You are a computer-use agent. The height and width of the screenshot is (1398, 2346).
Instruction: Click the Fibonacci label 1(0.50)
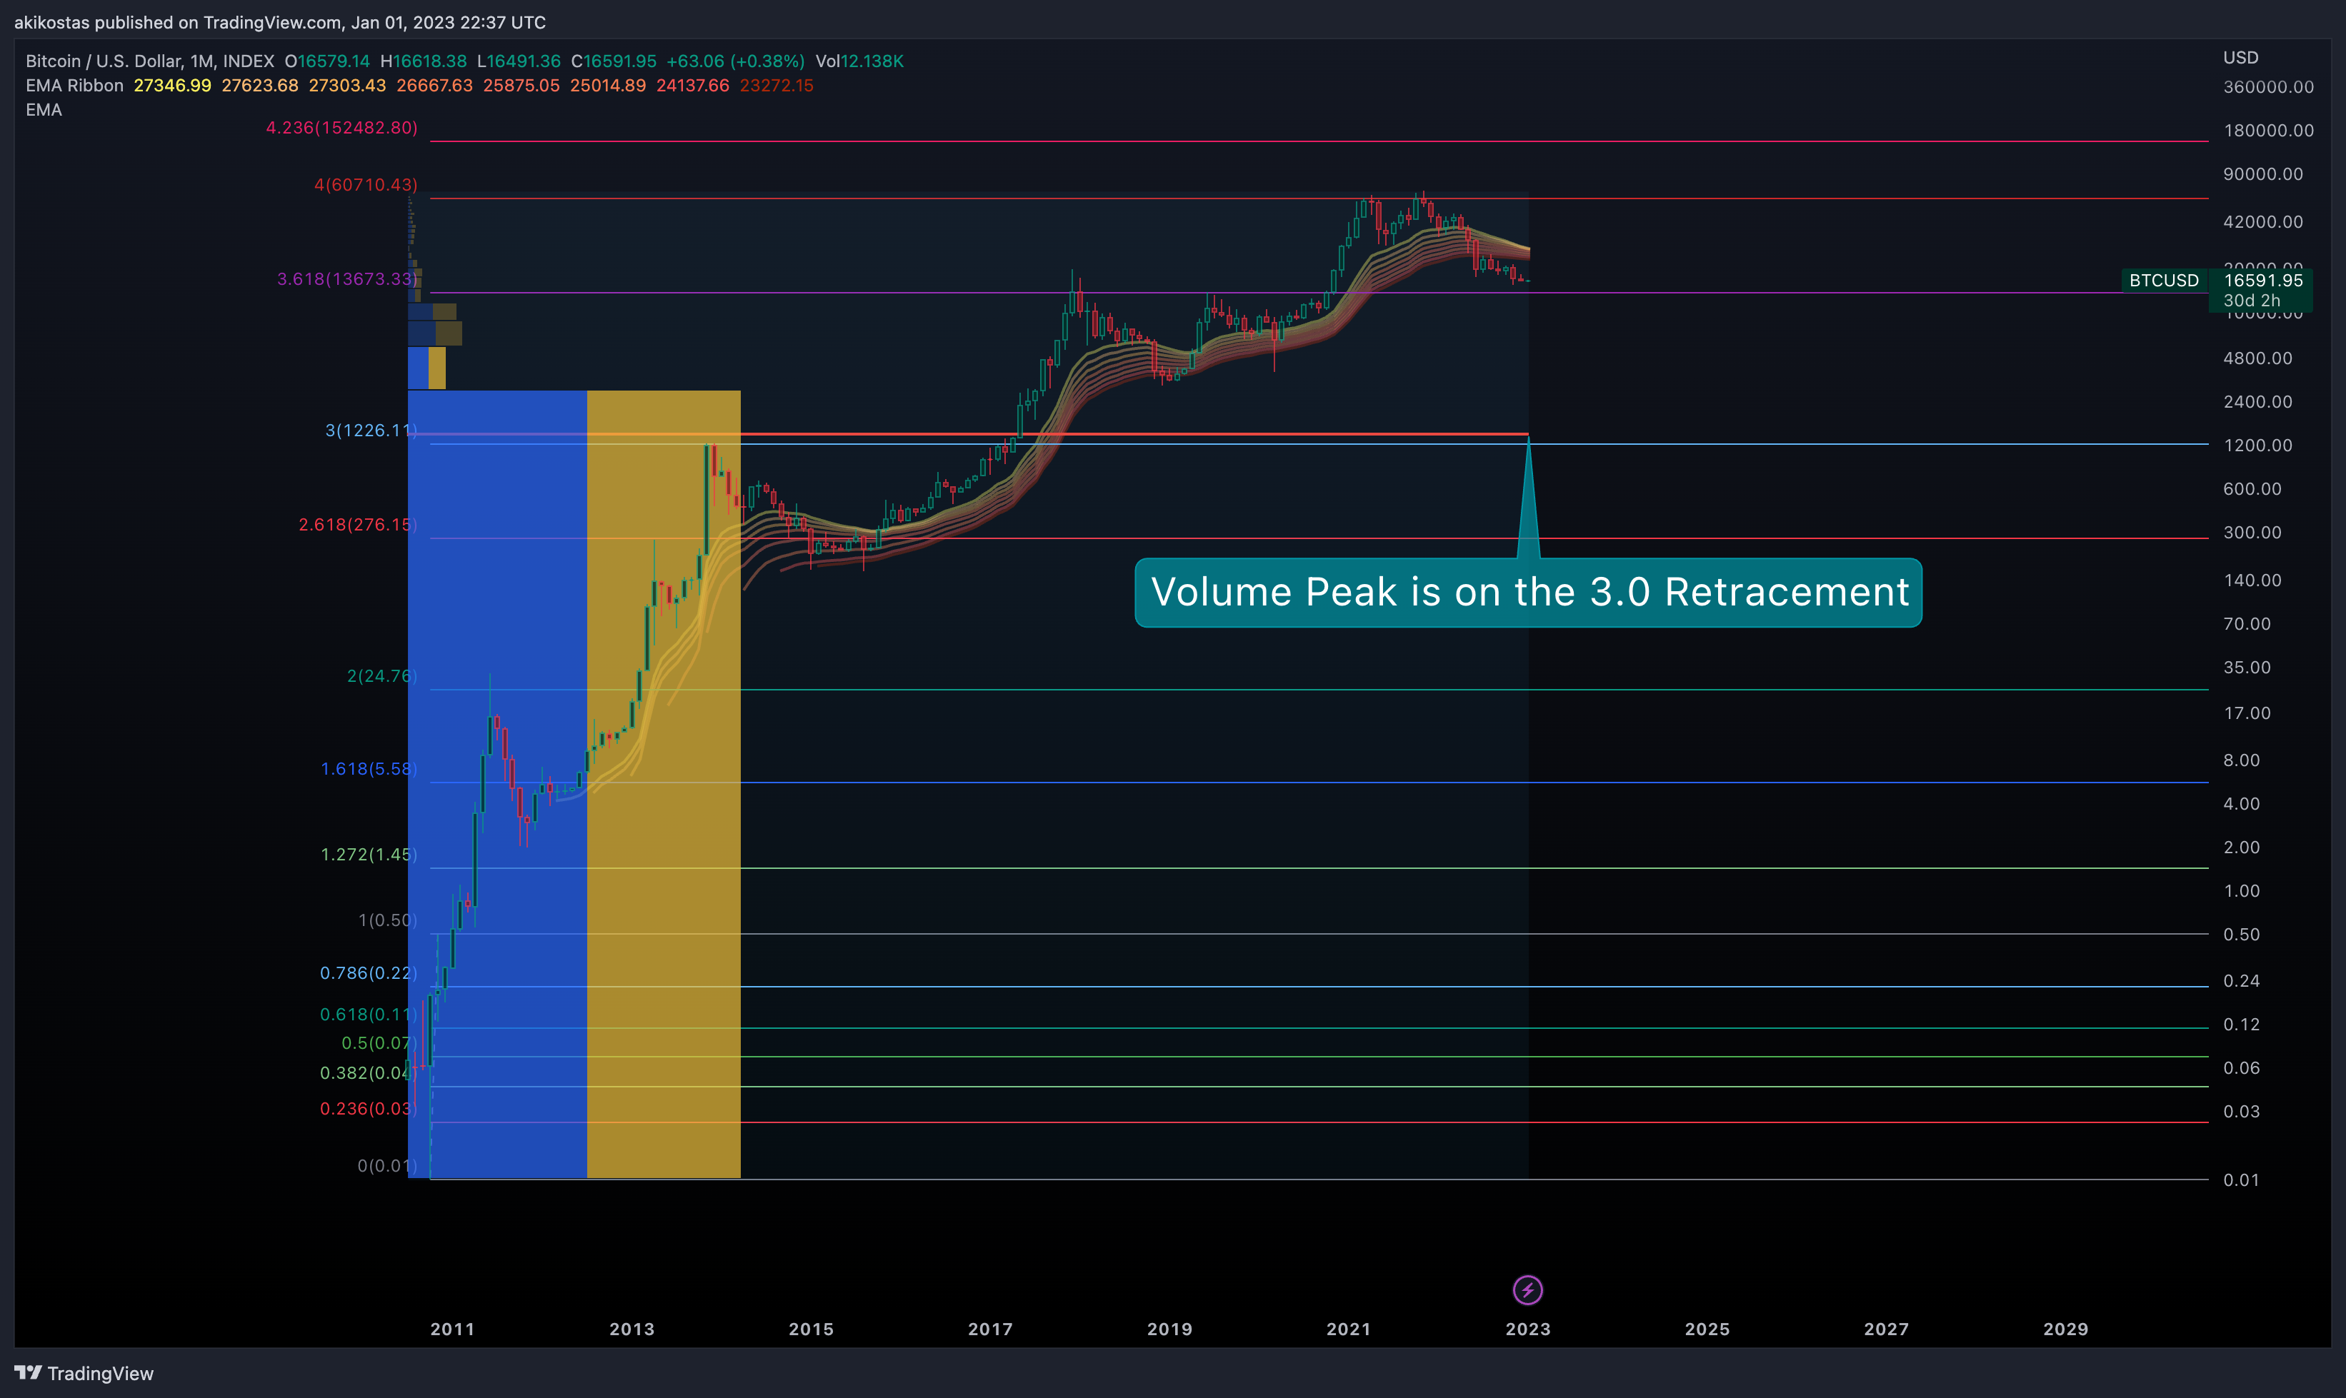pos(387,920)
